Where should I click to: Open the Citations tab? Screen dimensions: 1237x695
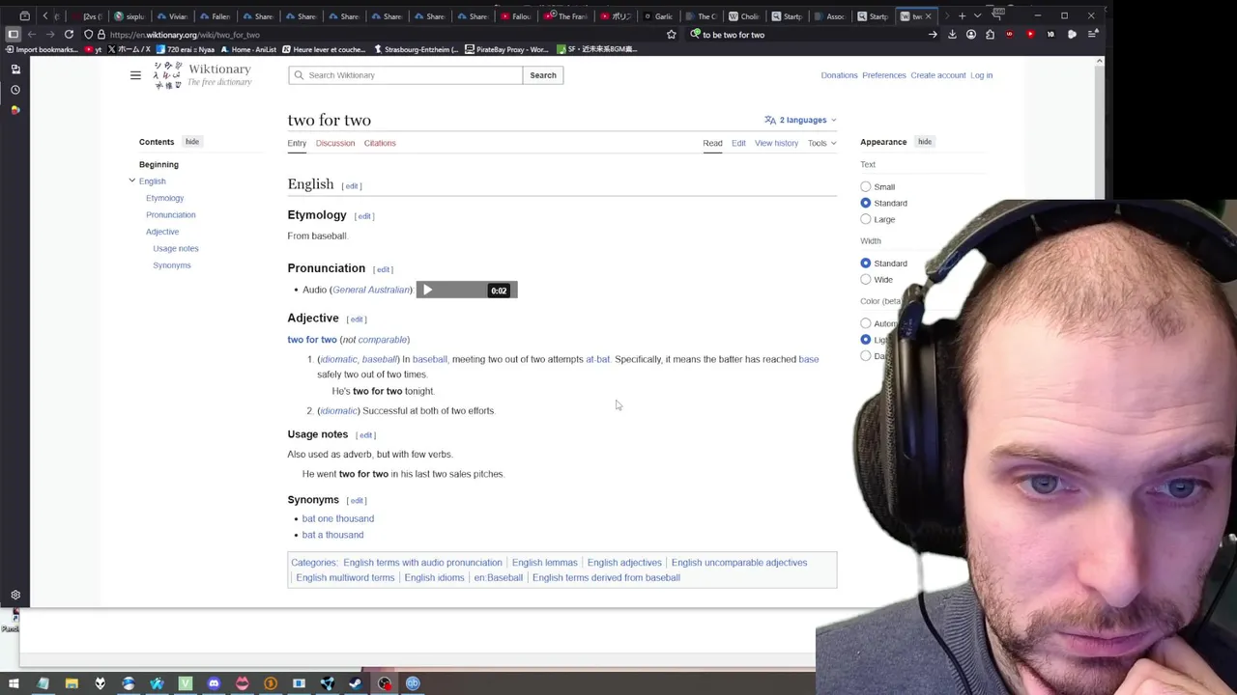coord(380,143)
